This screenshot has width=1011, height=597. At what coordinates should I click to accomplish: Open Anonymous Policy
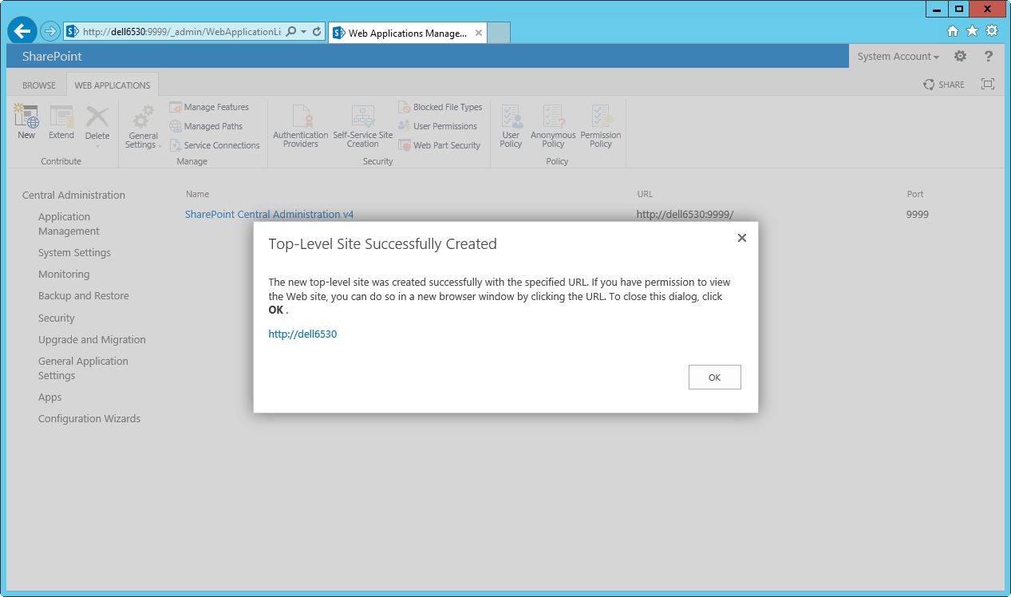point(553,126)
